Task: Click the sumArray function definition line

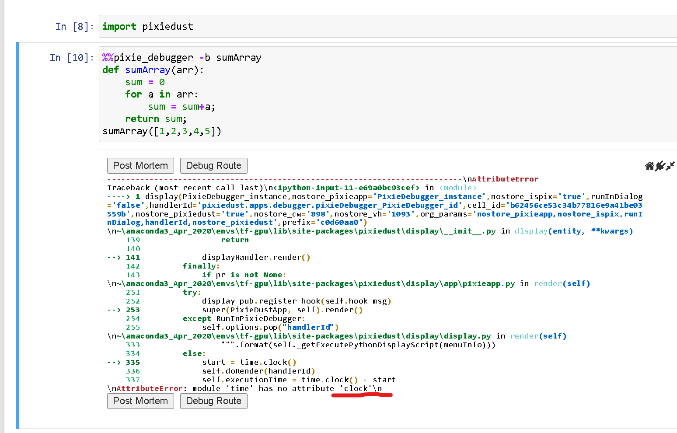Action: (153, 70)
